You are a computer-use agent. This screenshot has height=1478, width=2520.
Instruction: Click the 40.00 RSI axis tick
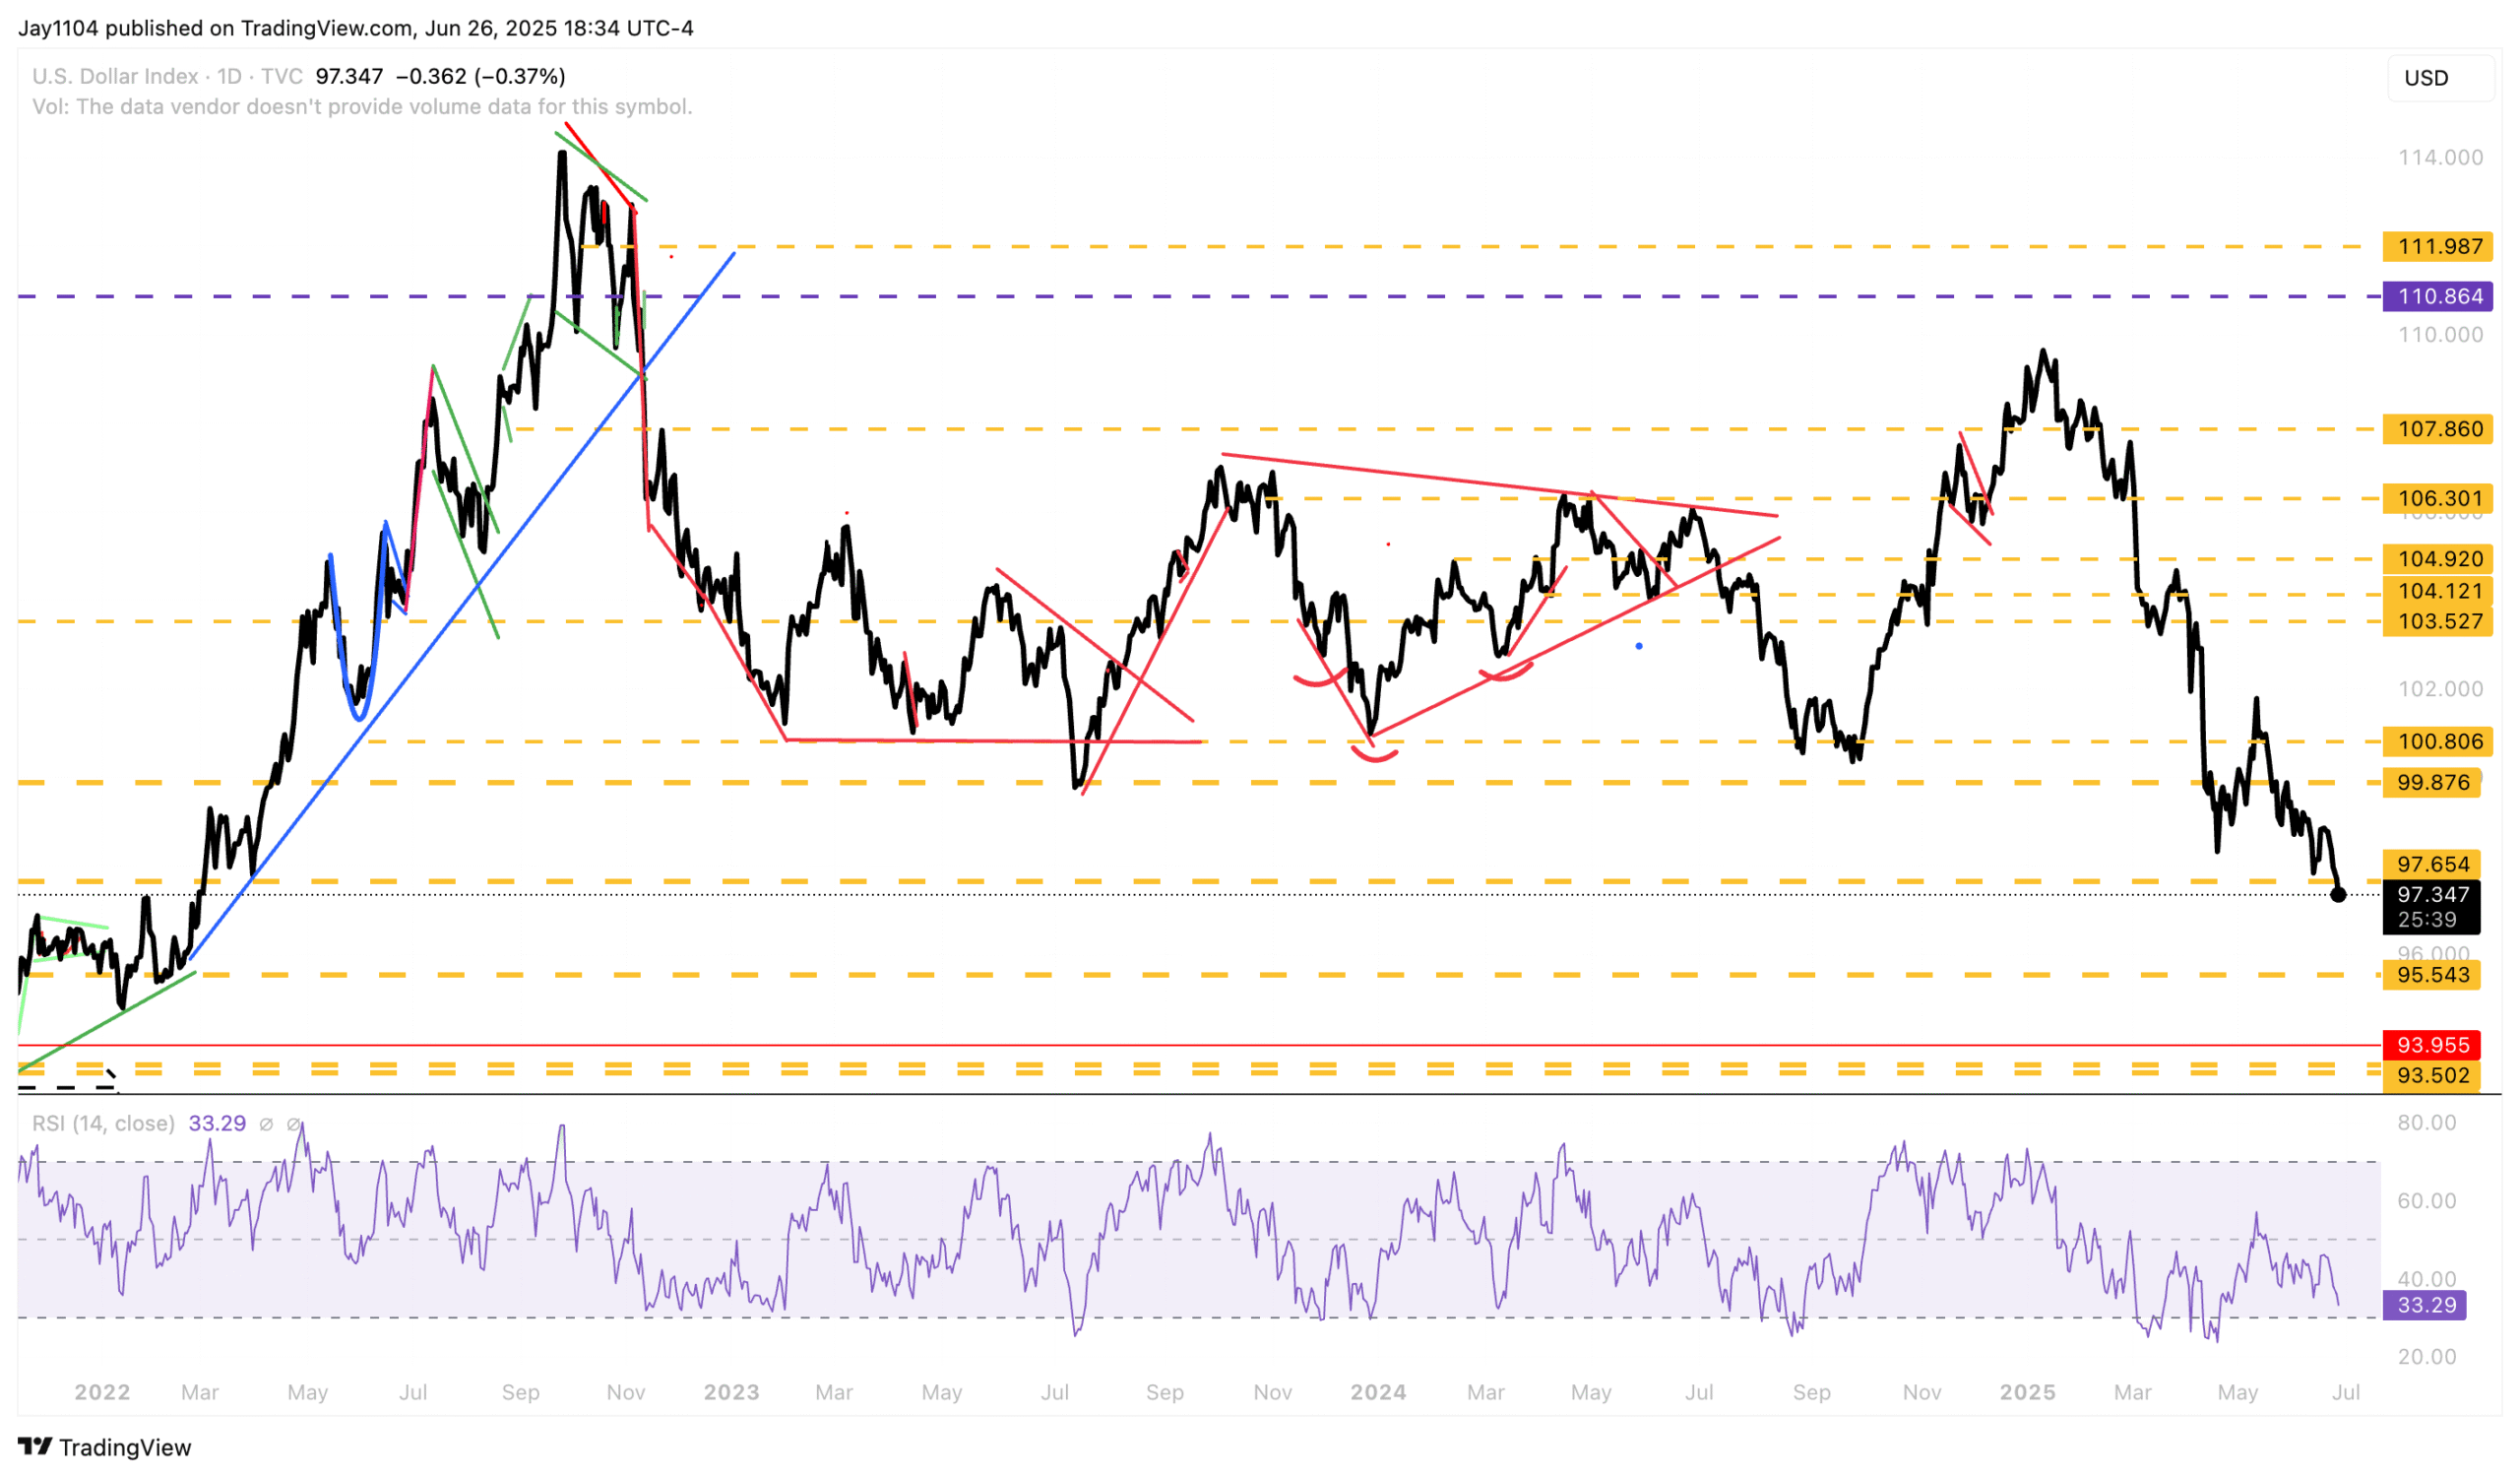pyautogui.click(x=2427, y=1279)
